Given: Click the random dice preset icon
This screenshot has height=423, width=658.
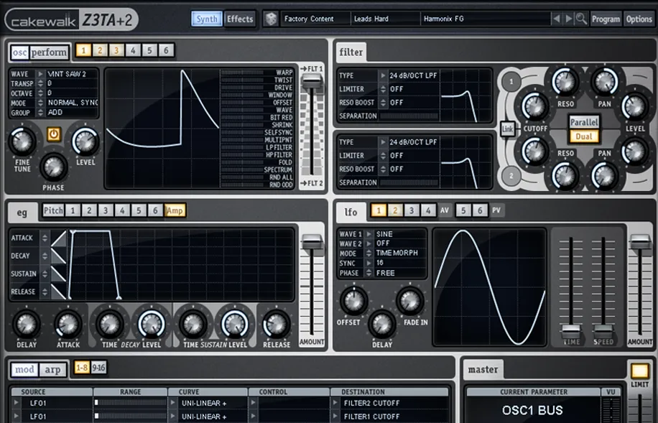Looking at the screenshot, I should click(x=271, y=19).
